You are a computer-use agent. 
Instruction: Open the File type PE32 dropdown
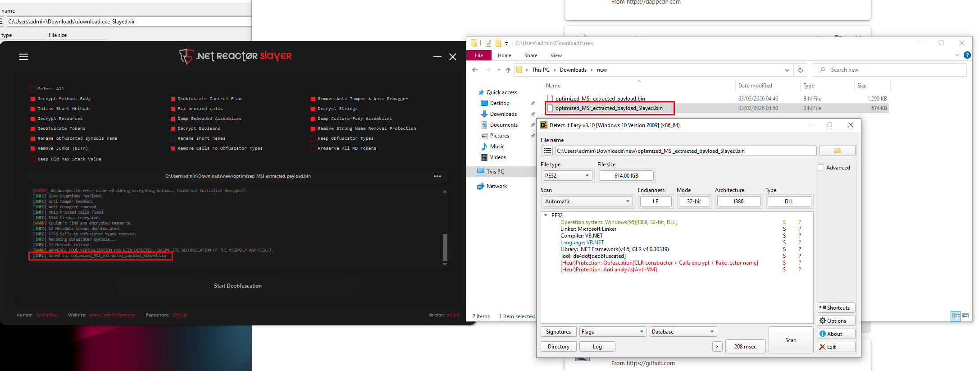coord(567,176)
